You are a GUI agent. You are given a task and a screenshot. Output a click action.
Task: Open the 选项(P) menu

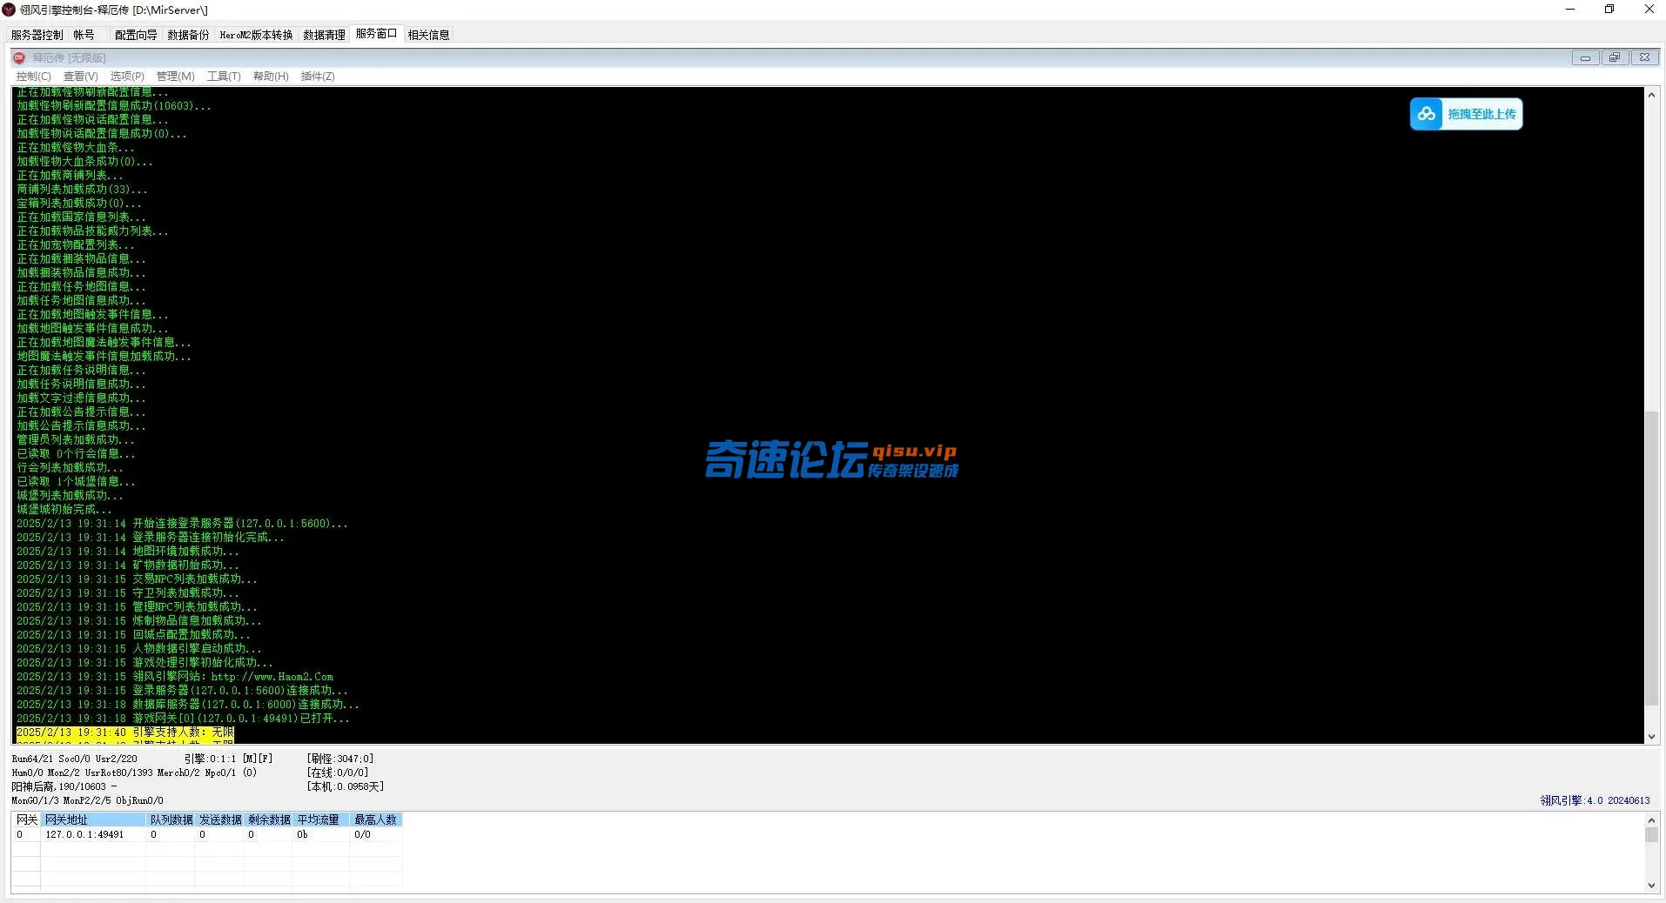coord(127,77)
